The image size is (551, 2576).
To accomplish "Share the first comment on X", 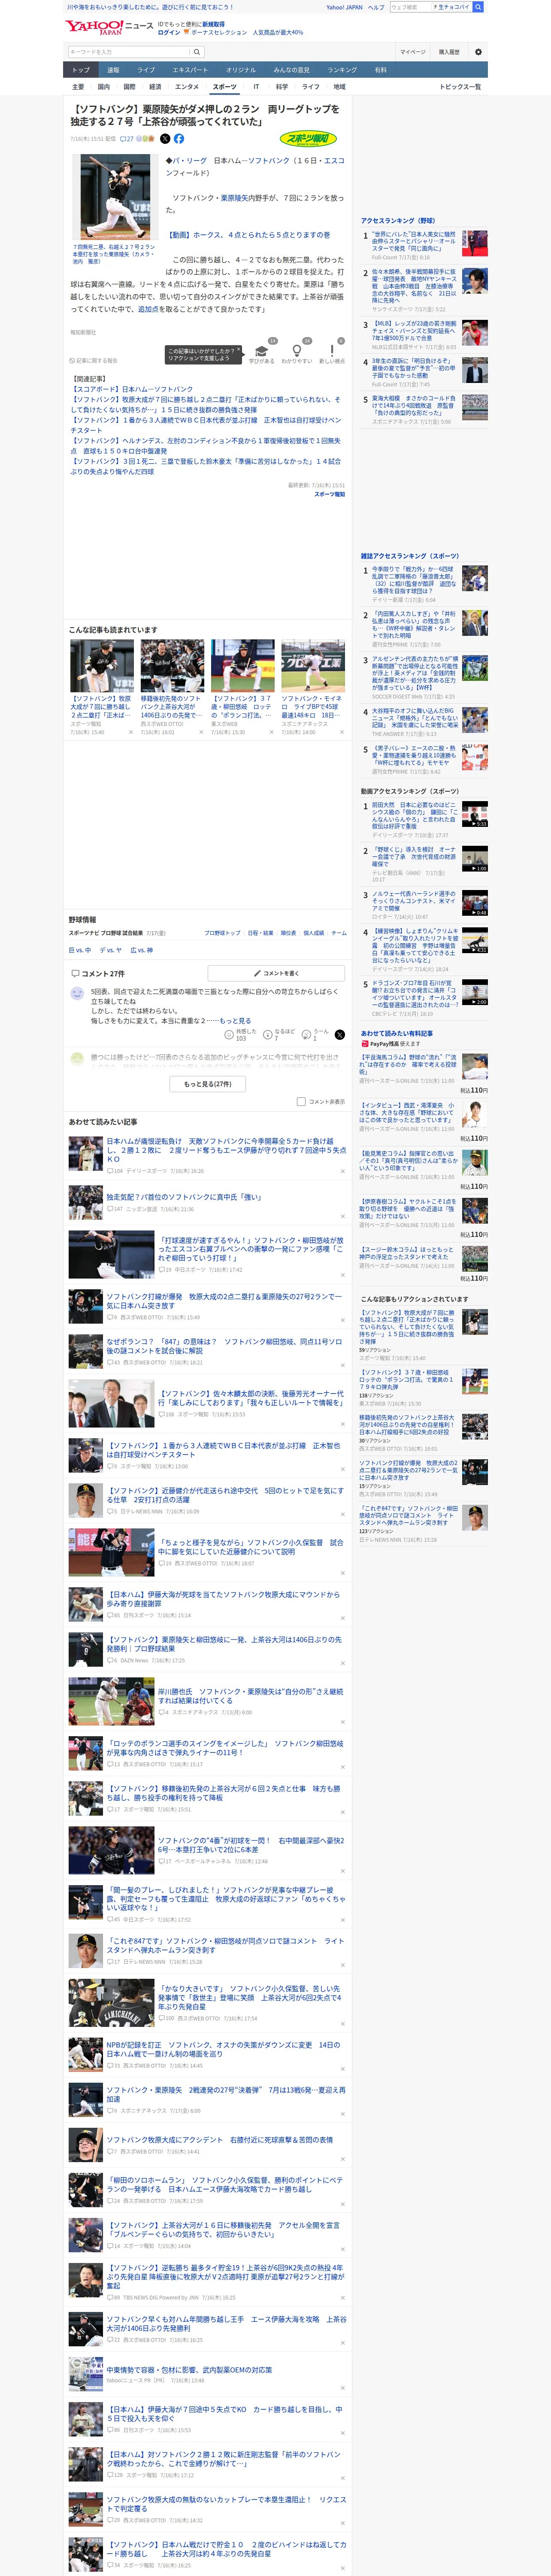I will pyautogui.click(x=340, y=1035).
